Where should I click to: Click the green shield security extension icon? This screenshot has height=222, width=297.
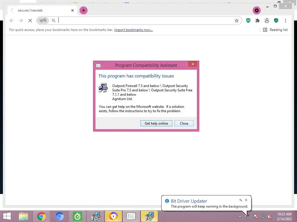276,21
